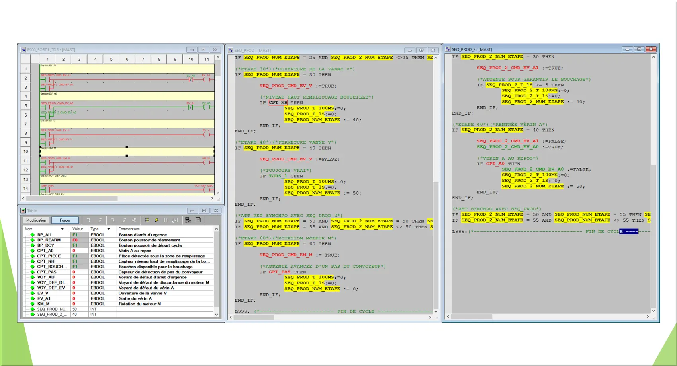The image size is (677, 366).
Task: Select ladder row header 1 in F900_SORTIE_TOR
Action: tap(26, 69)
